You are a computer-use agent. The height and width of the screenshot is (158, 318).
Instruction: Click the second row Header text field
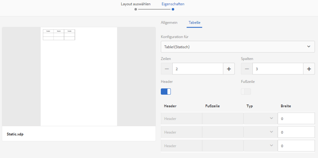[x=181, y=132]
